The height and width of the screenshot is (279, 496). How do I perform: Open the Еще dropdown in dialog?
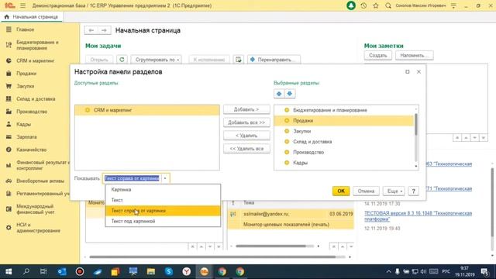[394, 191]
